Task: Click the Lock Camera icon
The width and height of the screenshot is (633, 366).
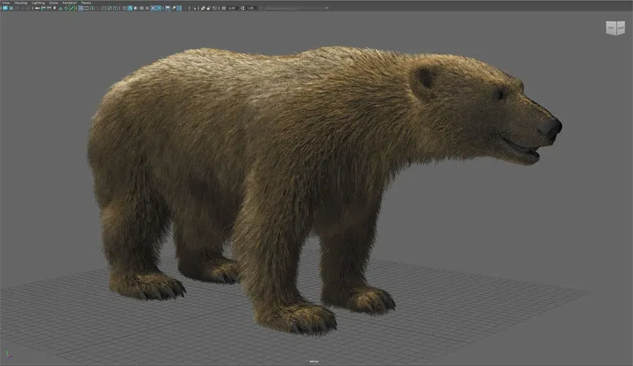Action: click(11, 8)
